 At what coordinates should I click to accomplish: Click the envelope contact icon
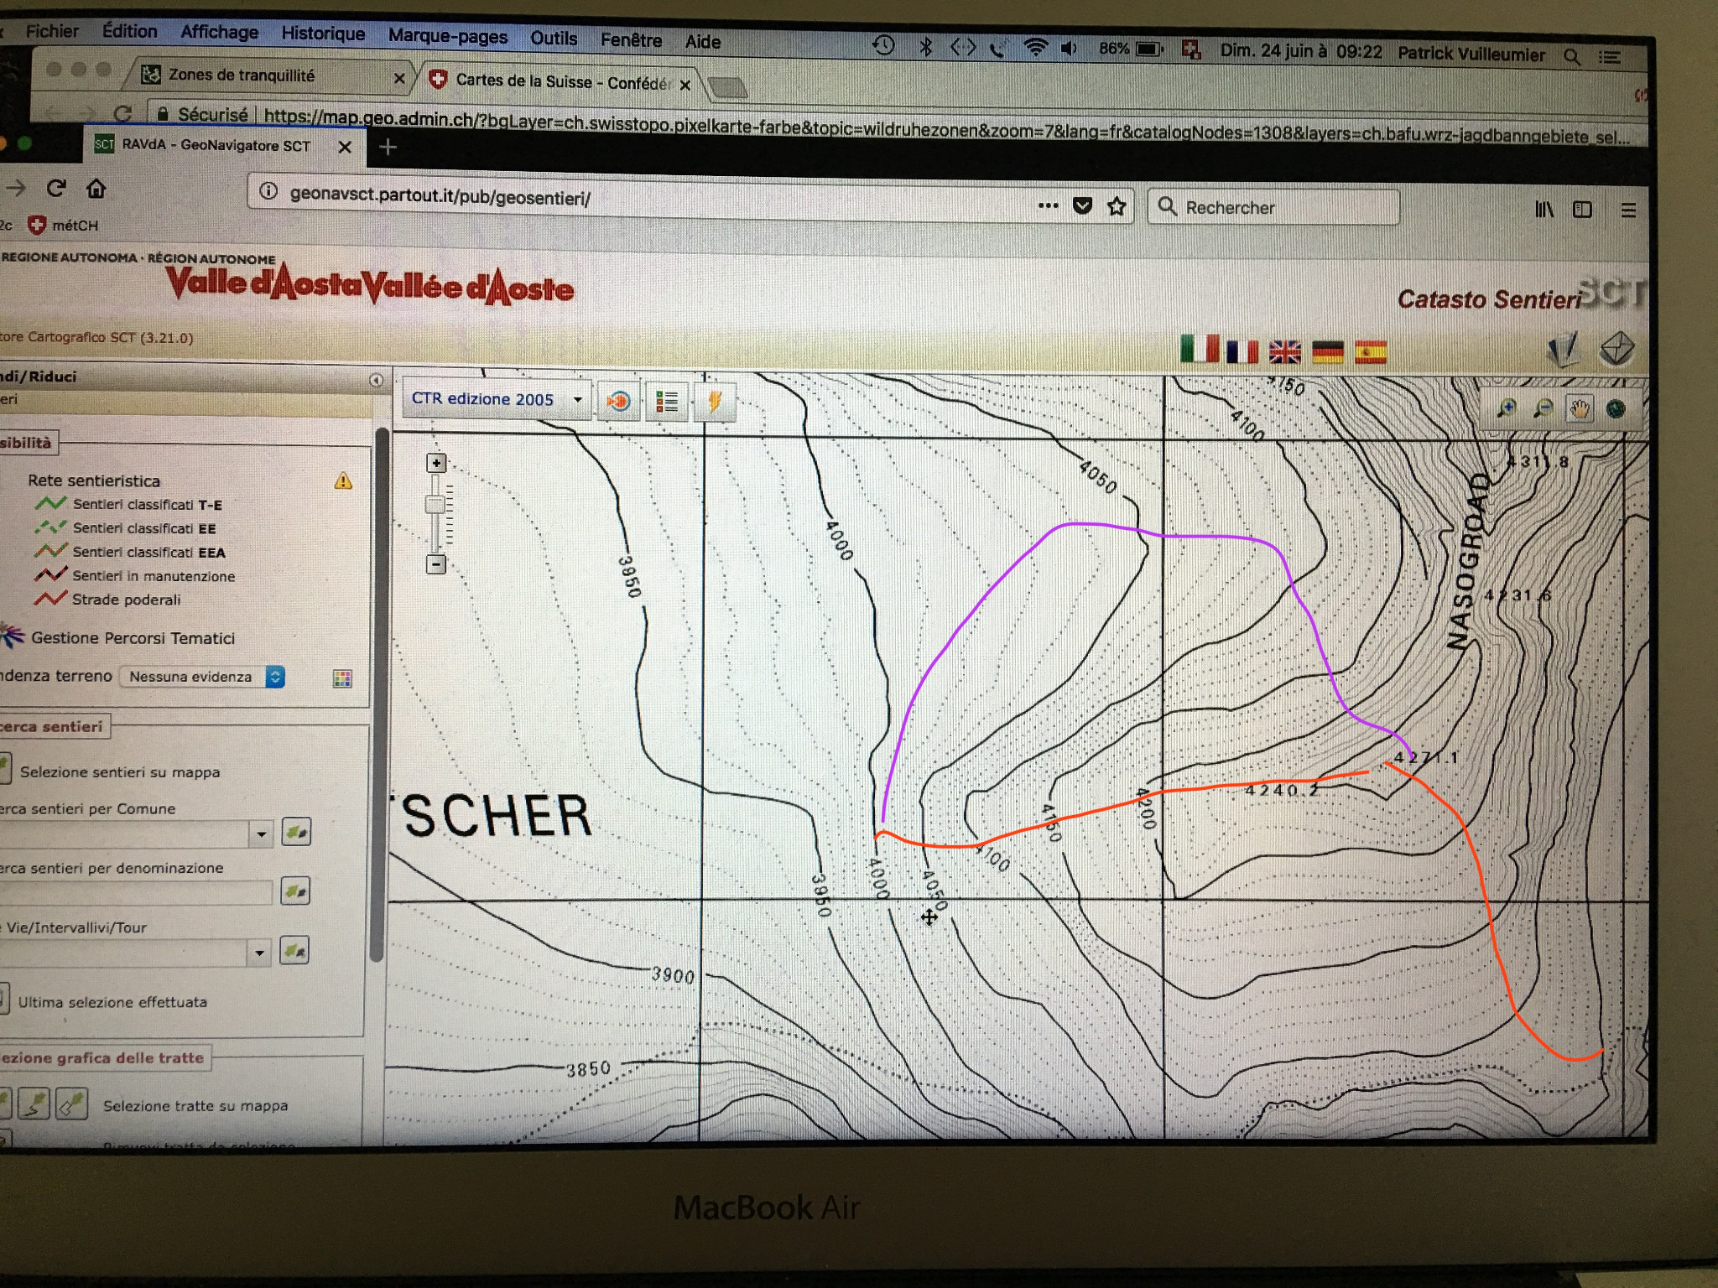pos(1616,348)
